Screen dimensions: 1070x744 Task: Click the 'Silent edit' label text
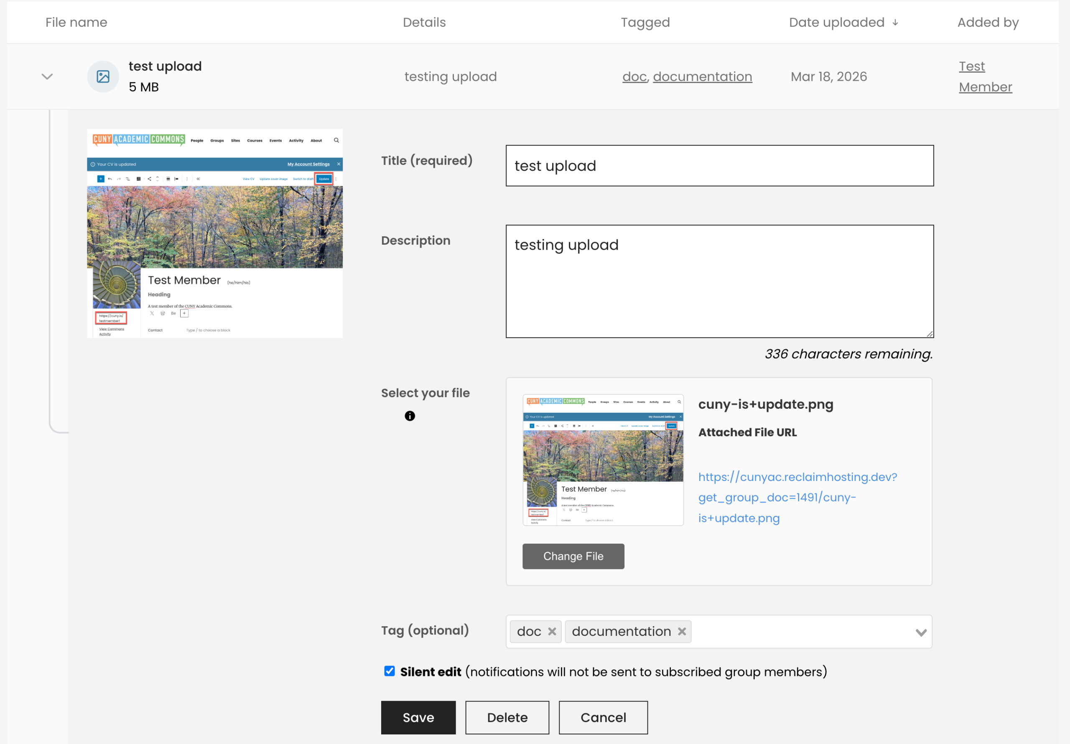(431, 671)
